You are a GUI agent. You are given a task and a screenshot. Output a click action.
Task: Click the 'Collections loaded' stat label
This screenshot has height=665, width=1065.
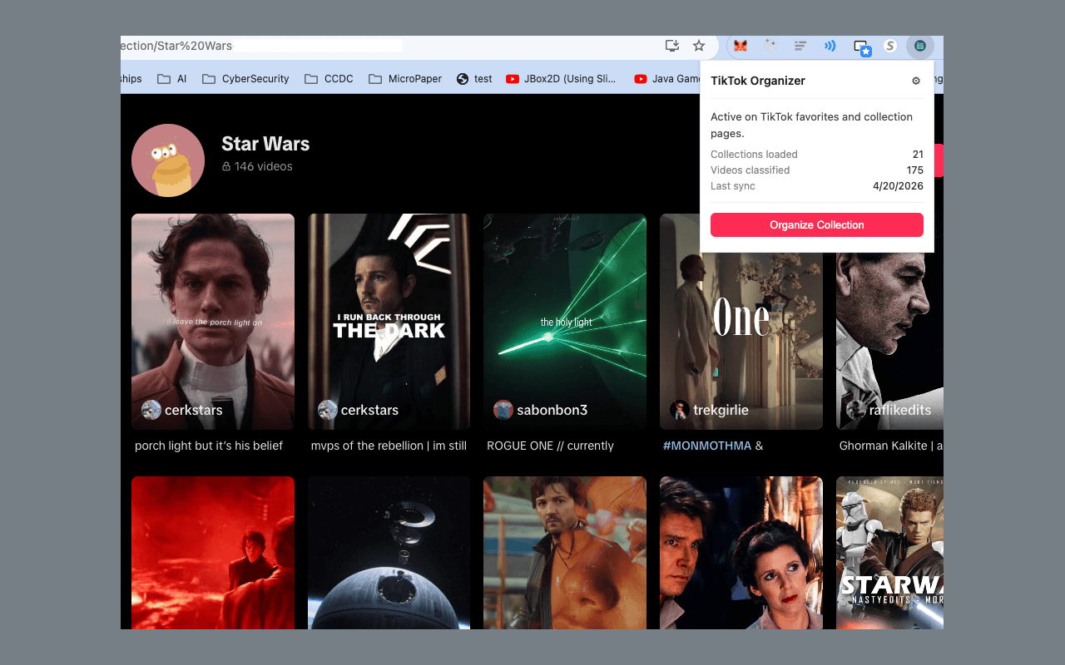pyautogui.click(x=754, y=155)
